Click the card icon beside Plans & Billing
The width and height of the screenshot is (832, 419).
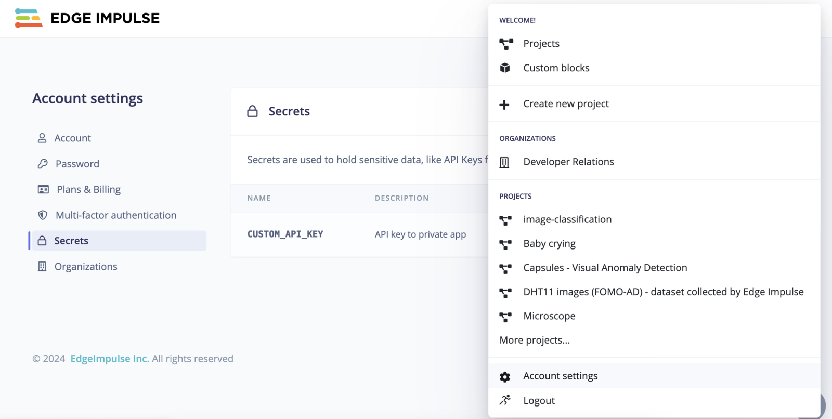pos(43,189)
